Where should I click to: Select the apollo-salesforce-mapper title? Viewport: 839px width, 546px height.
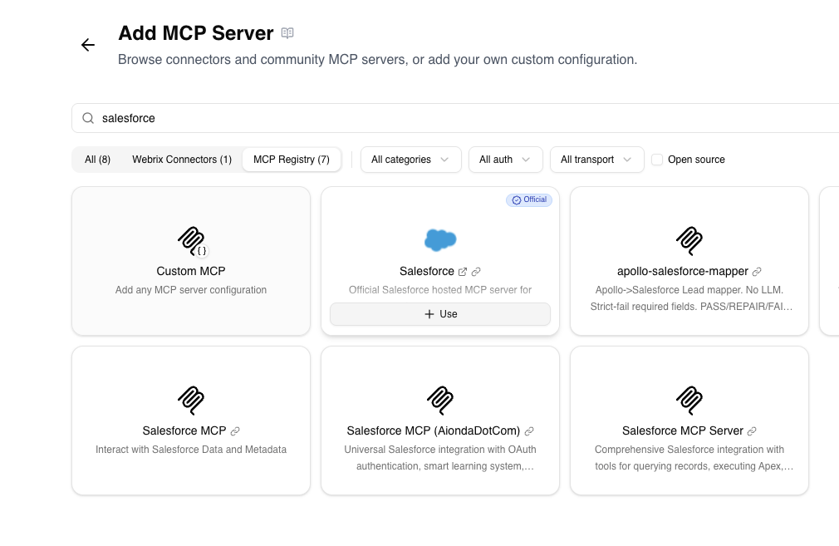tap(683, 272)
